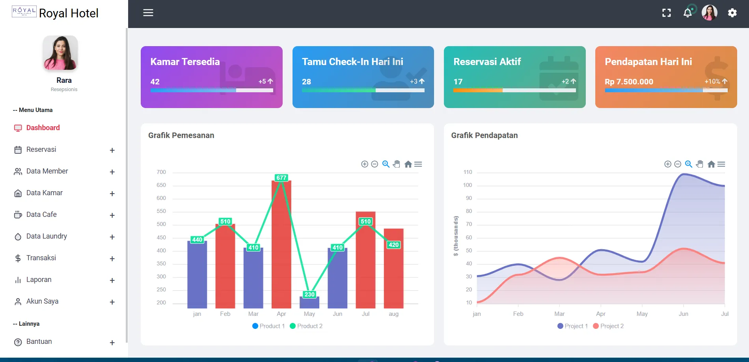Click zoom out icon on Grafik Pendapatan
Viewport: 749px width, 362px height.
678,164
